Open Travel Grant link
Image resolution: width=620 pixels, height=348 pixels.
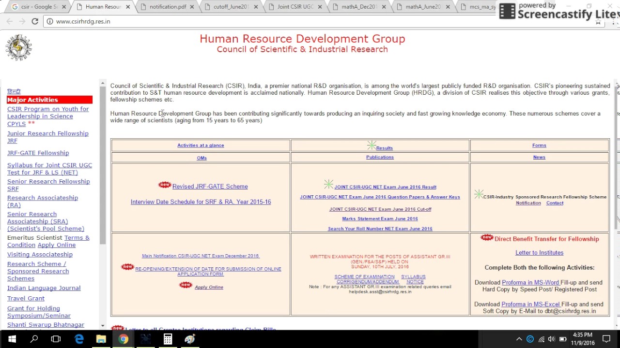[26, 298]
